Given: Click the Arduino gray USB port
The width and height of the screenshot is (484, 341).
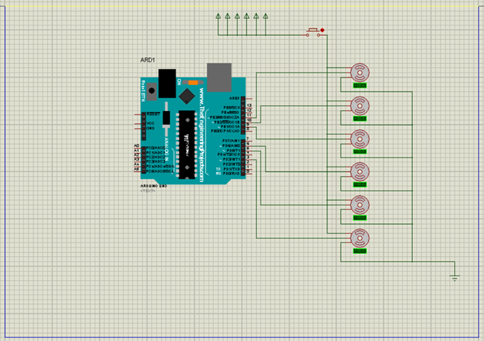Looking at the screenshot, I should [x=219, y=78].
